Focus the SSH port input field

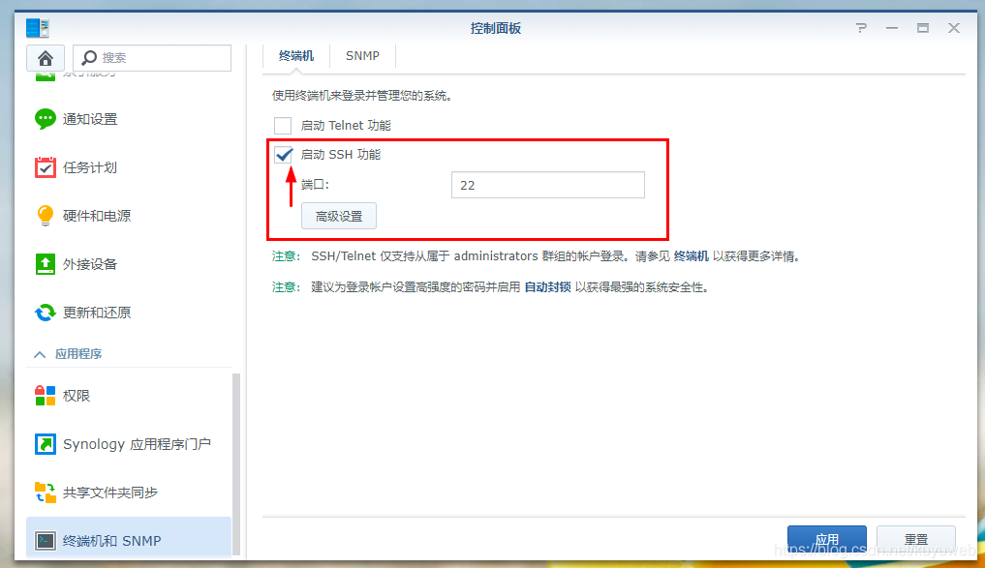[x=548, y=185]
